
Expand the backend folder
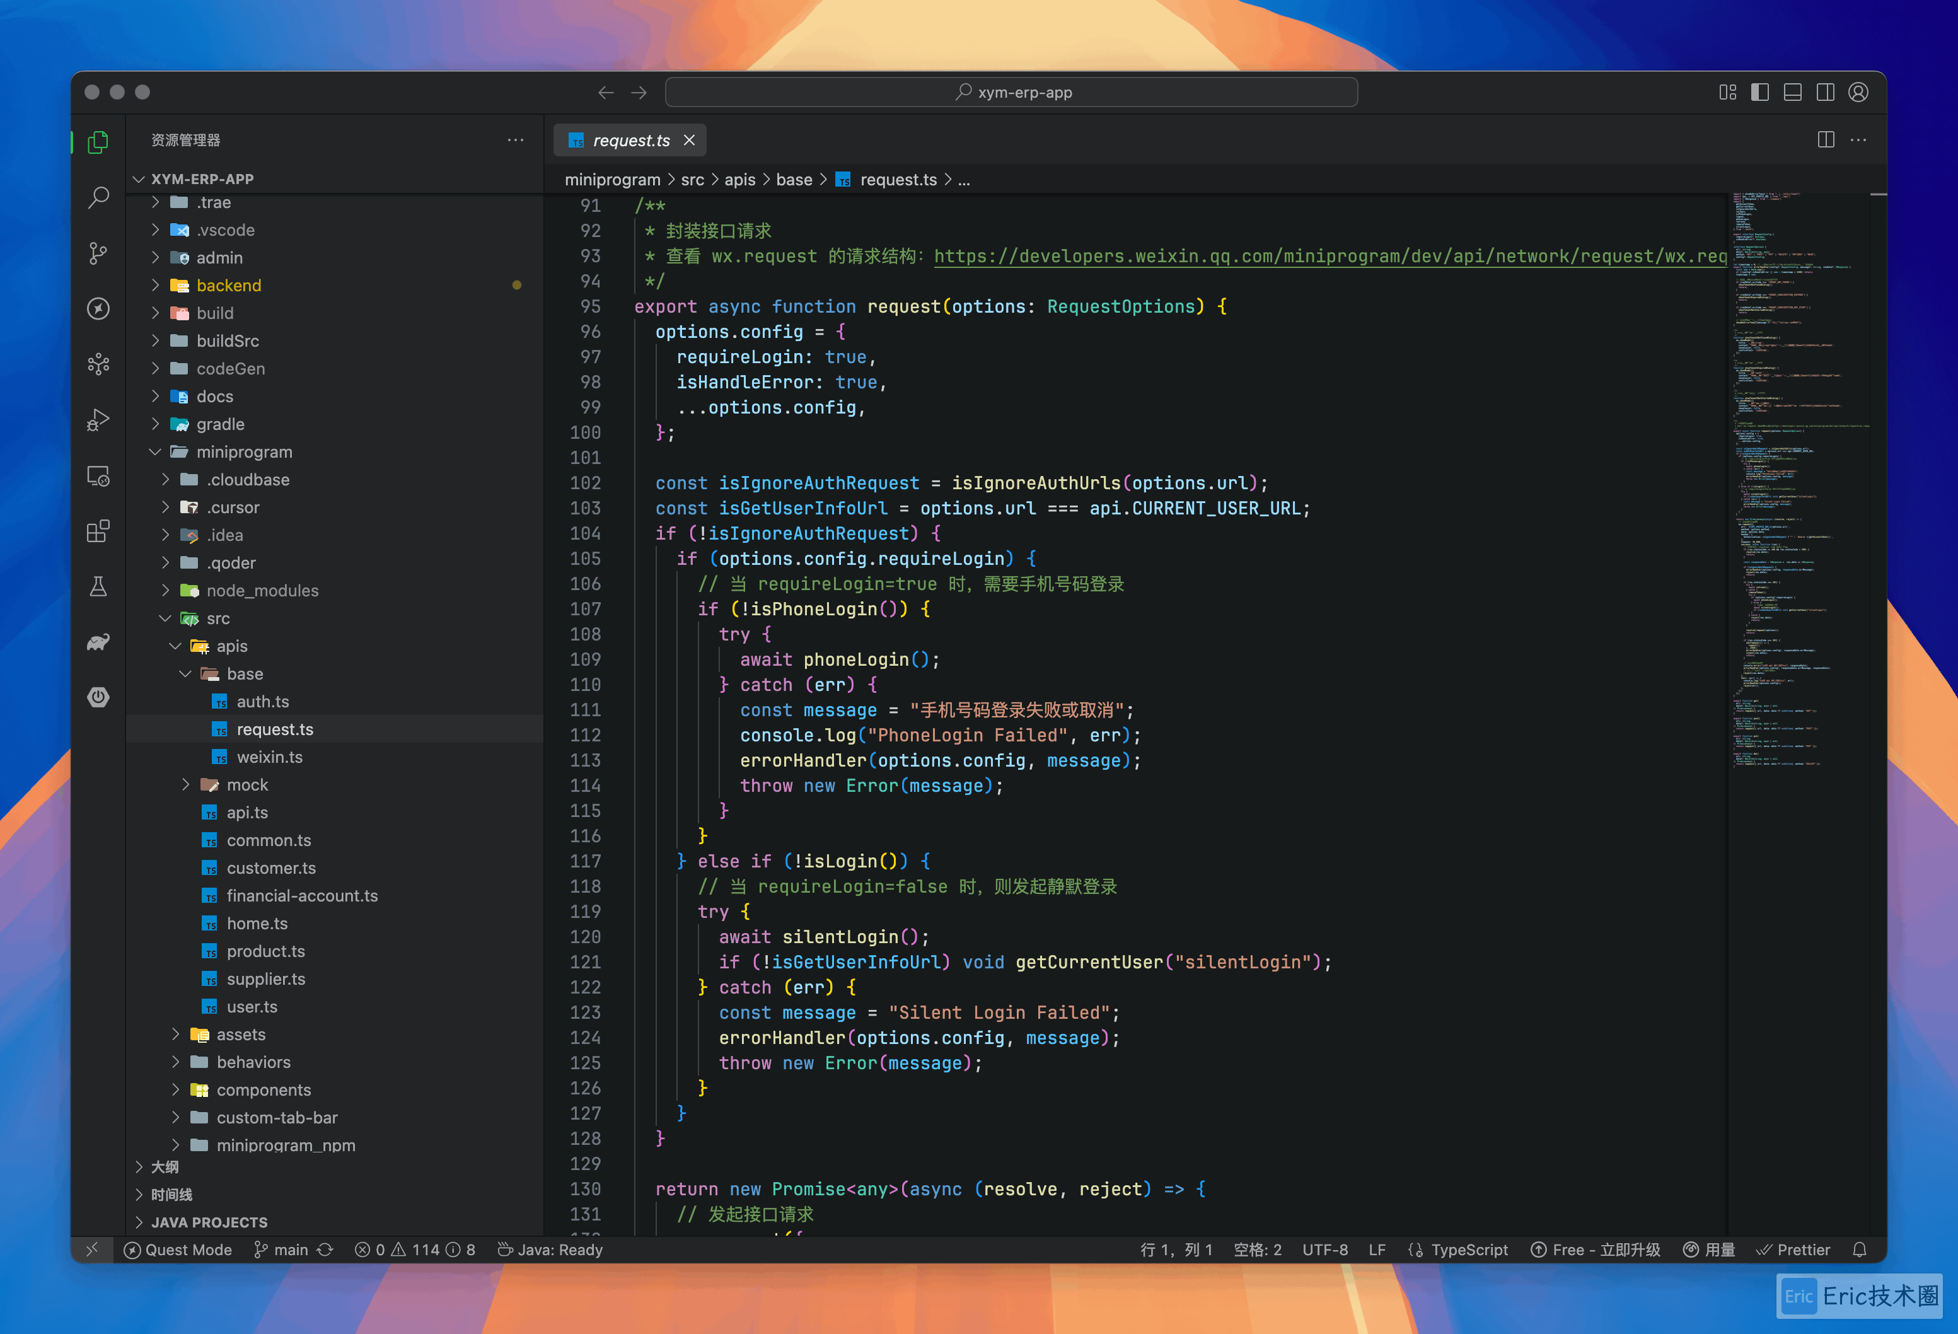coord(228,286)
